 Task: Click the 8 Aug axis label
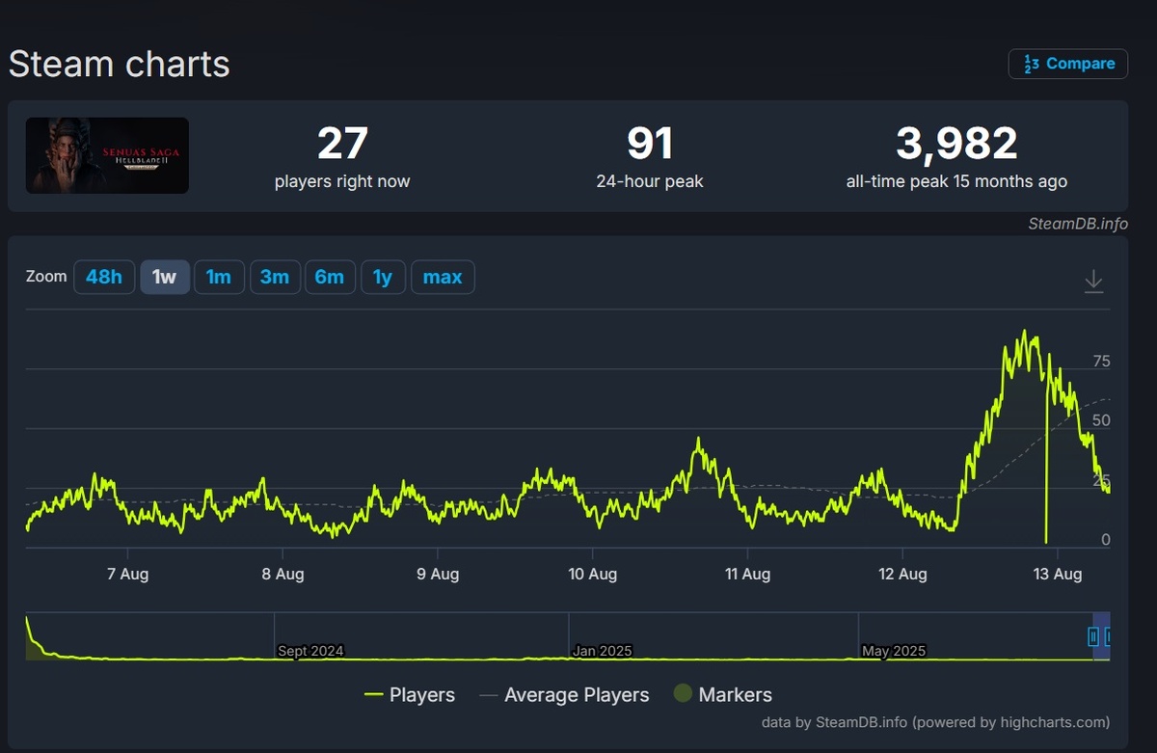[x=283, y=574]
